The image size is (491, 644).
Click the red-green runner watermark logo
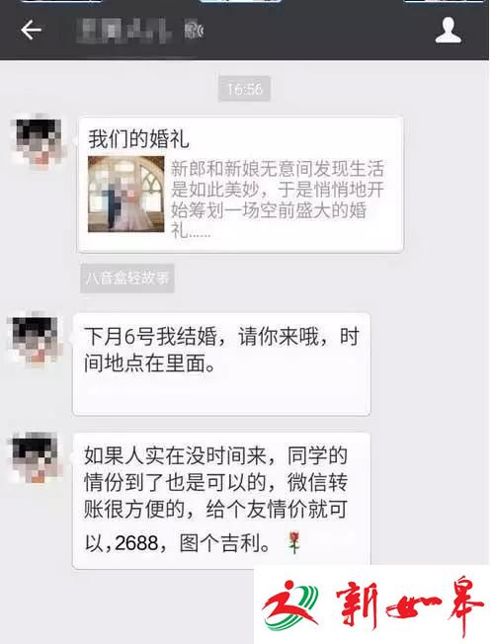pyautogui.click(x=290, y=605)
